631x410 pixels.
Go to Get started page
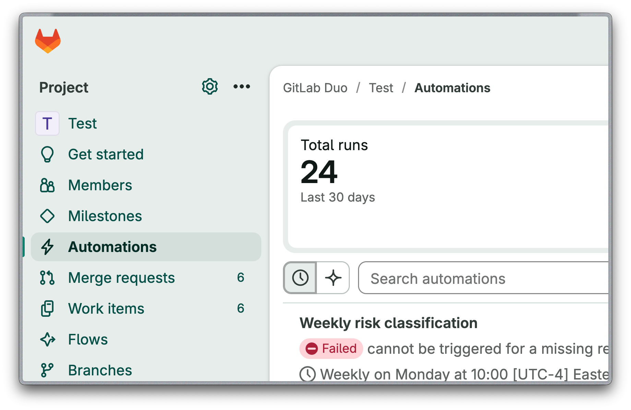pyautogui.click(x=146, y=154)
